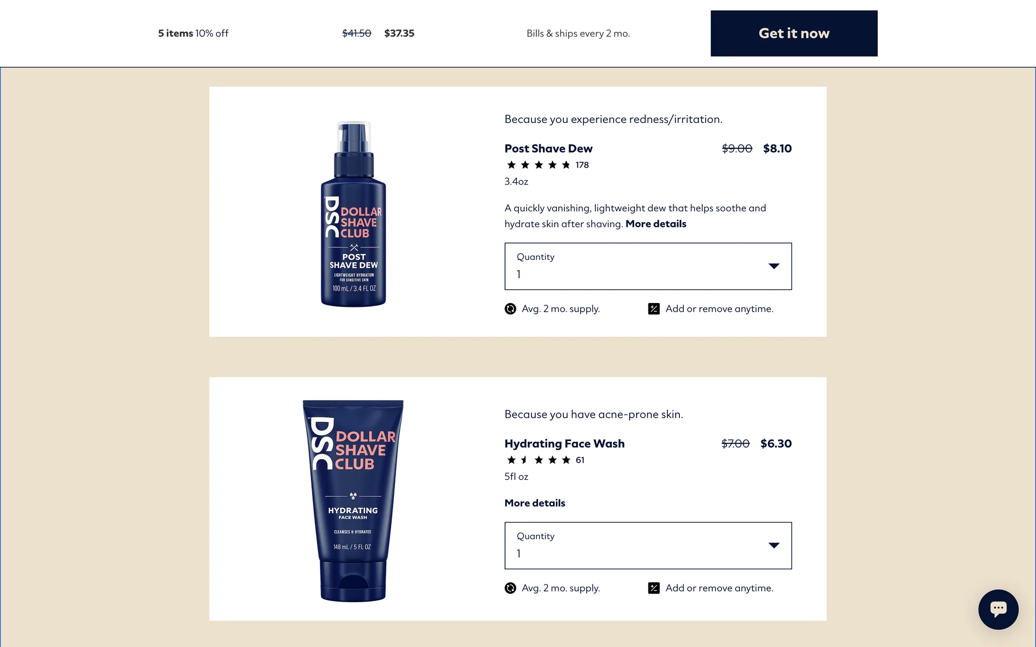Click the Hydrating Face Wash star rating
1036x647 pixels.
pyautogui.click(x=539, y=460)
